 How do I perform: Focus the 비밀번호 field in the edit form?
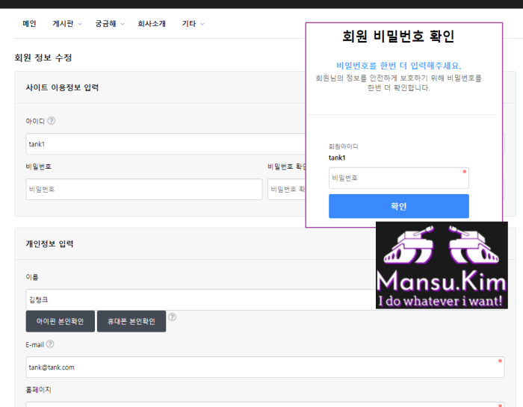[144, 190]
